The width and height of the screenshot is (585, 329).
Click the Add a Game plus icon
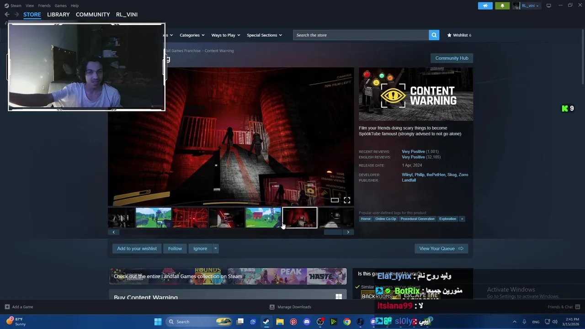click(7, 307)
